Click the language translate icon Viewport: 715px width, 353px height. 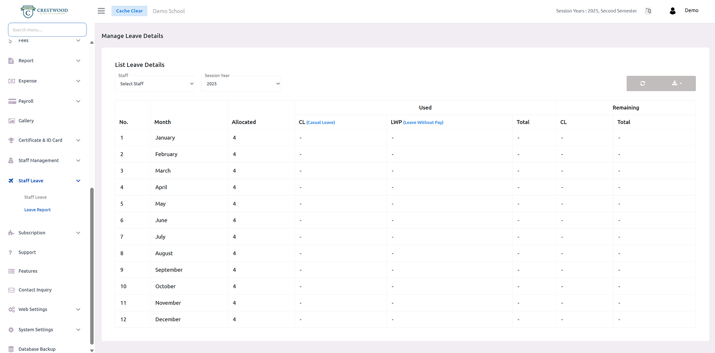[648, 11]
